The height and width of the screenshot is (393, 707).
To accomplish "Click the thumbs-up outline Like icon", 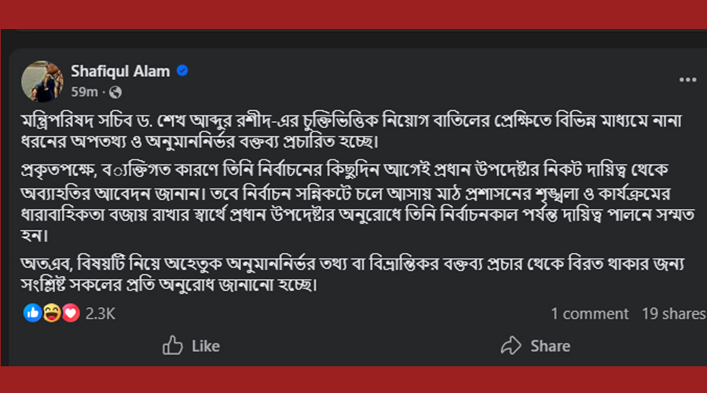I will (172, 345).
